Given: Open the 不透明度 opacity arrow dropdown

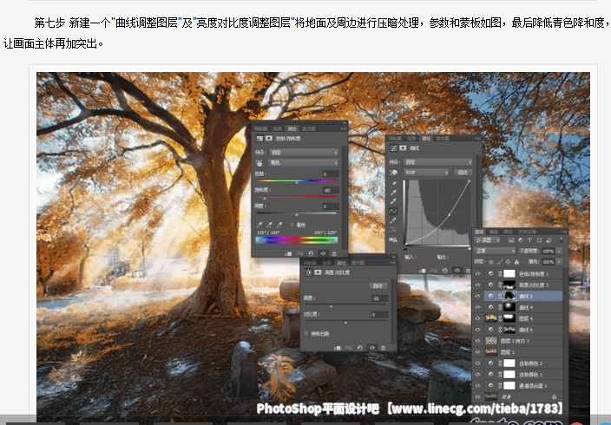Looking at the screenshot, I should click(560, 251).
